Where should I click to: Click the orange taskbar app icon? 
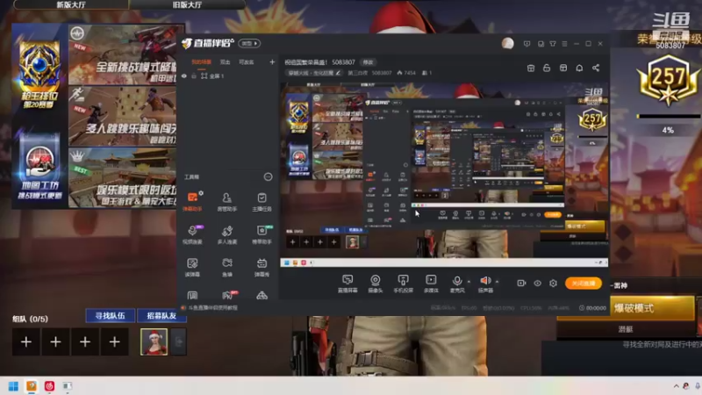[x=32, y=386]
